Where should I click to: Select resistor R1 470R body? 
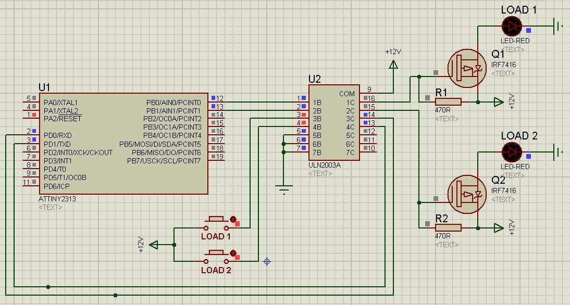(448, 102)
